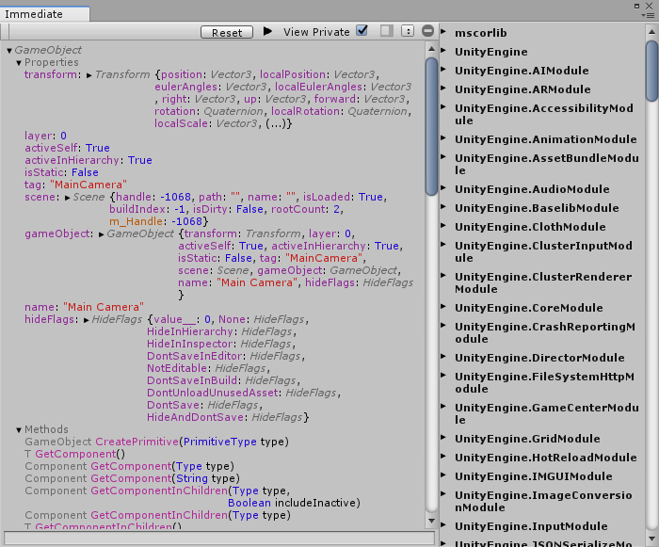The width and height of the screenshot is (659, 547).
Task: Click output pane scroll down arrow
Action: (431, 521)
